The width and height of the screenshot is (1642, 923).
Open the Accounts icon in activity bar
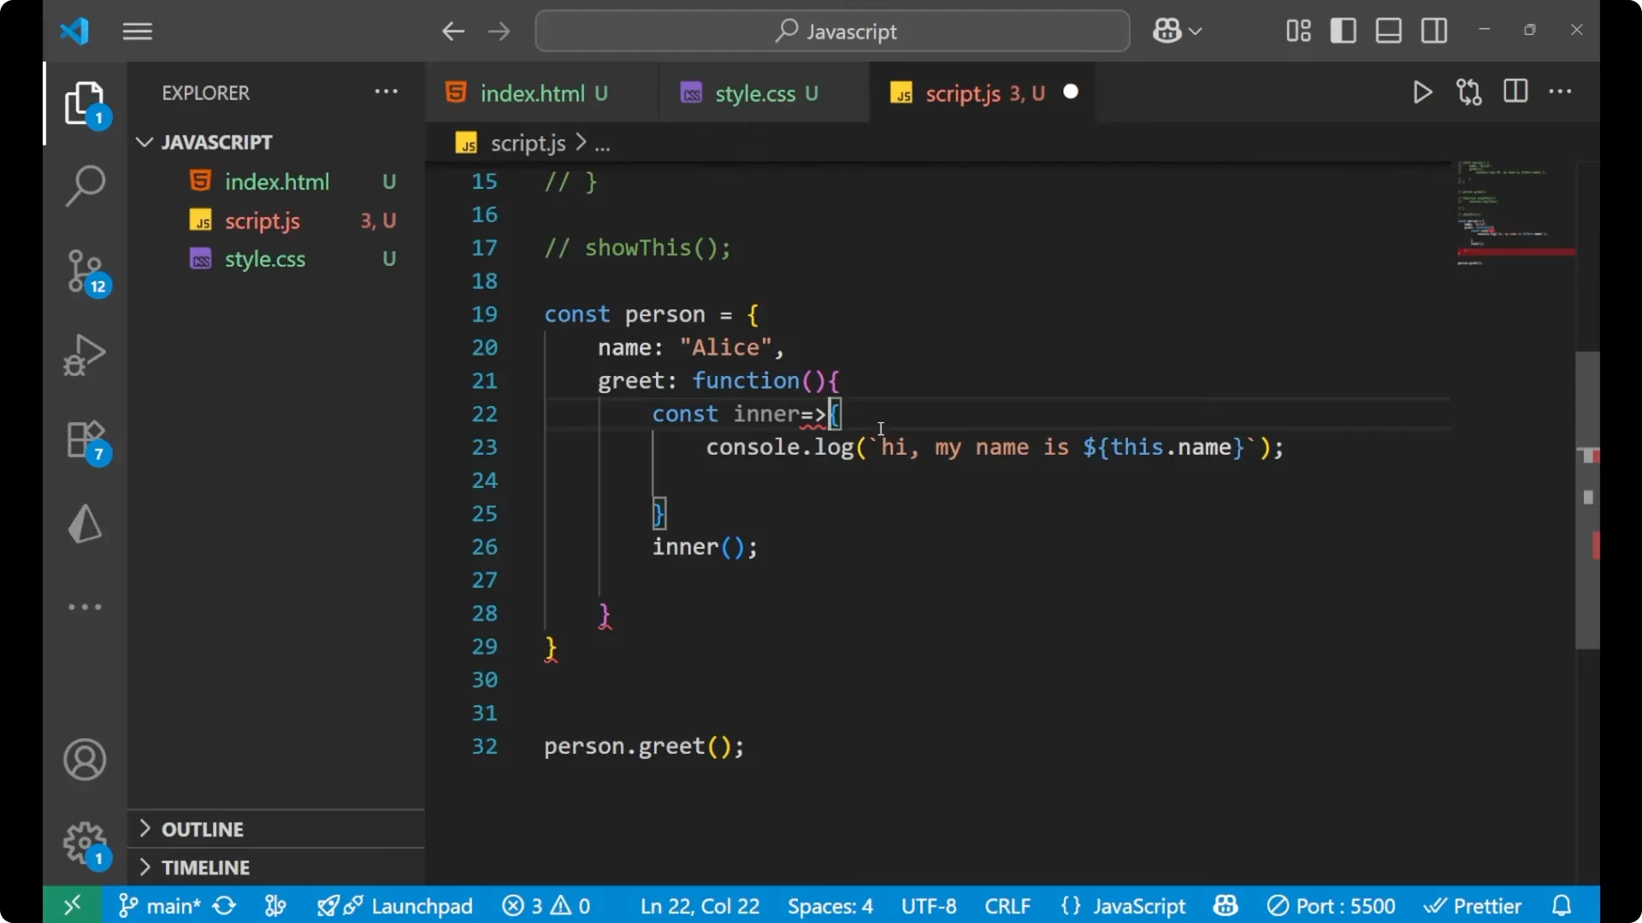85,760
